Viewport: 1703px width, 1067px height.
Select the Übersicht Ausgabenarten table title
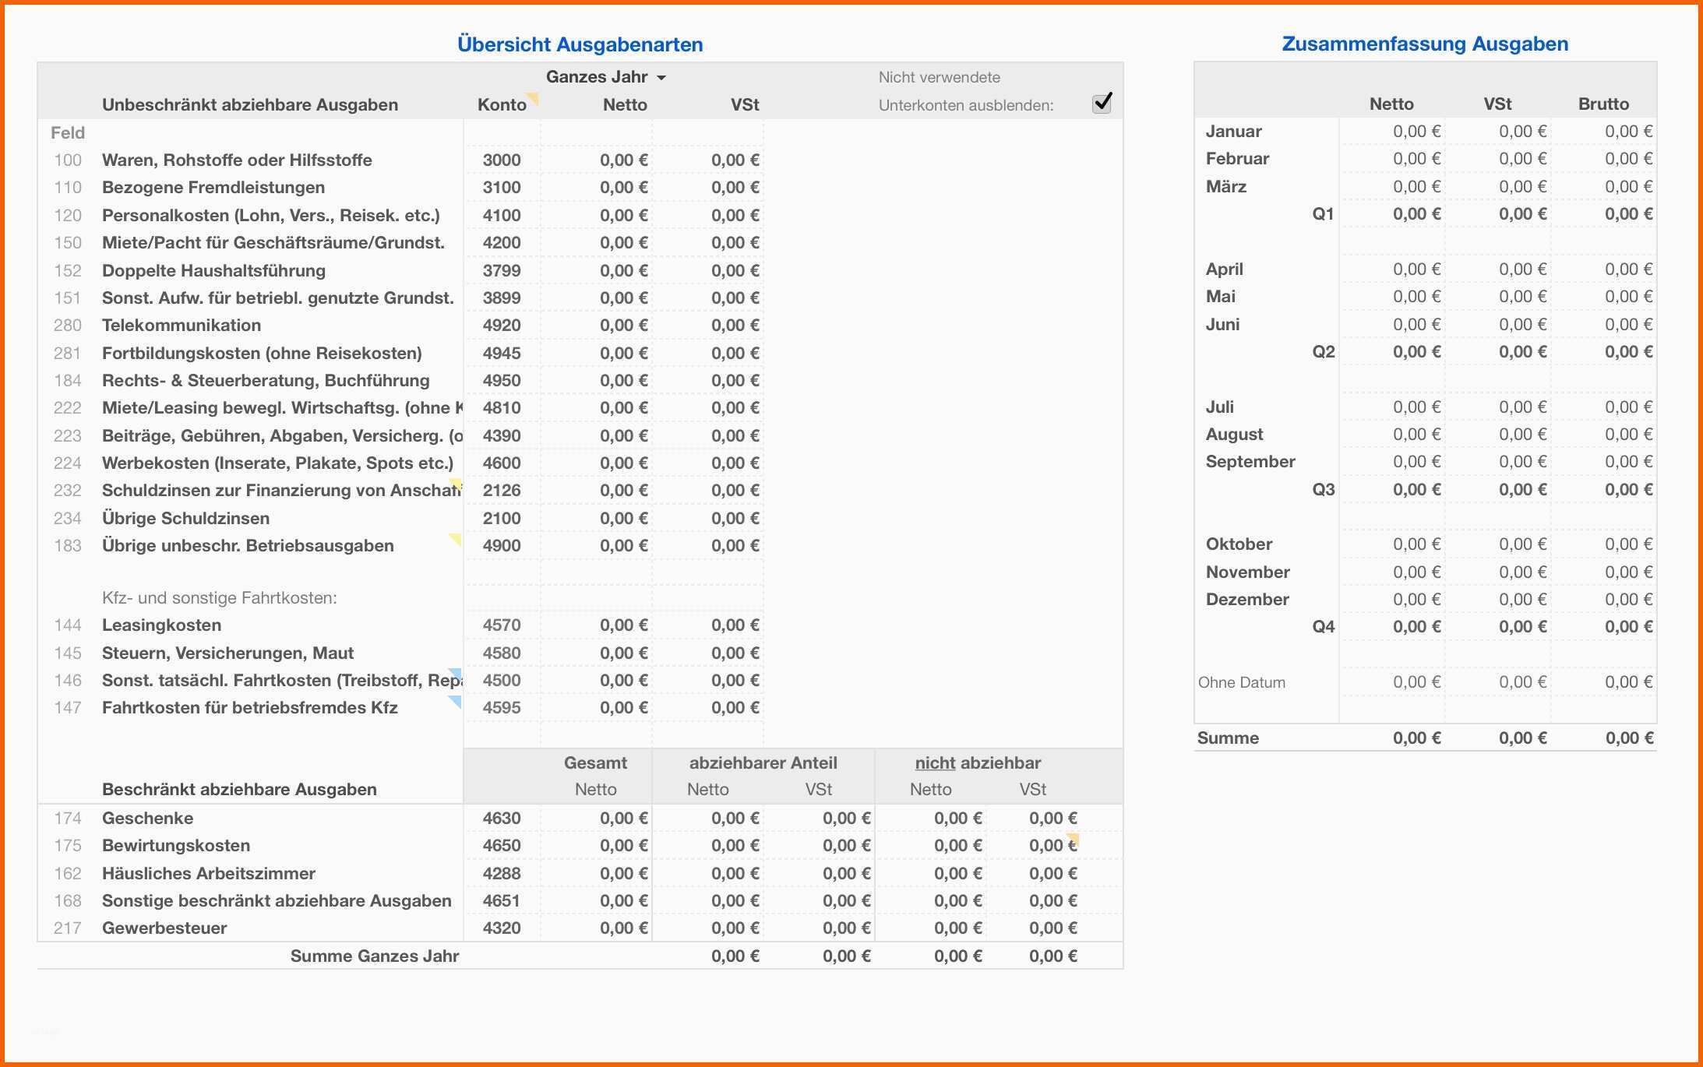(580, 44)
